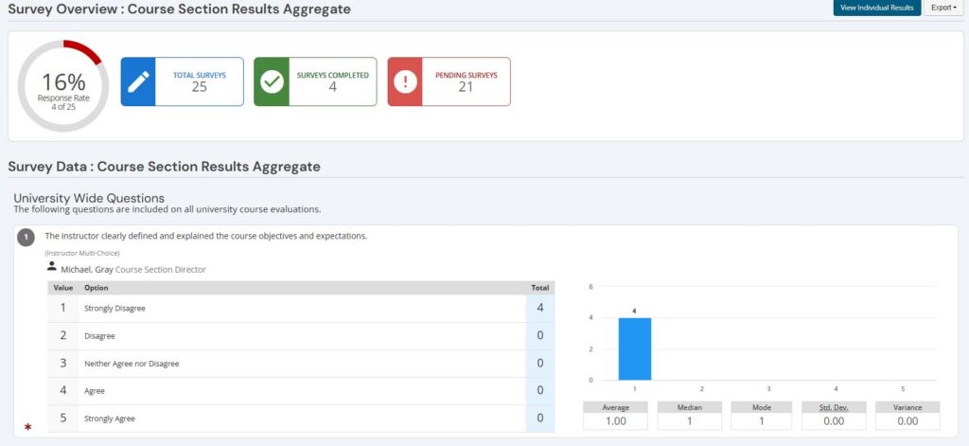The image size is (969, 446).
Task: Click the green checkmark Surveys Completed icon
Action: coord(273,81)
